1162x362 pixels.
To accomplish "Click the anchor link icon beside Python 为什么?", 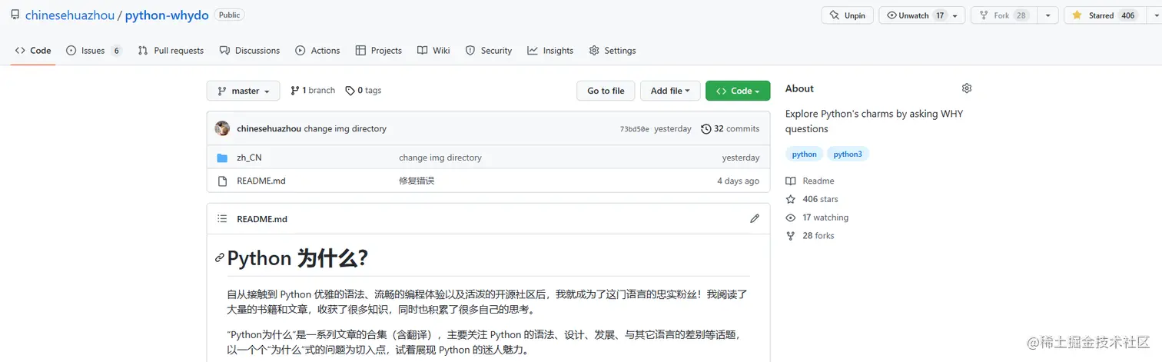I will point(220,258).
